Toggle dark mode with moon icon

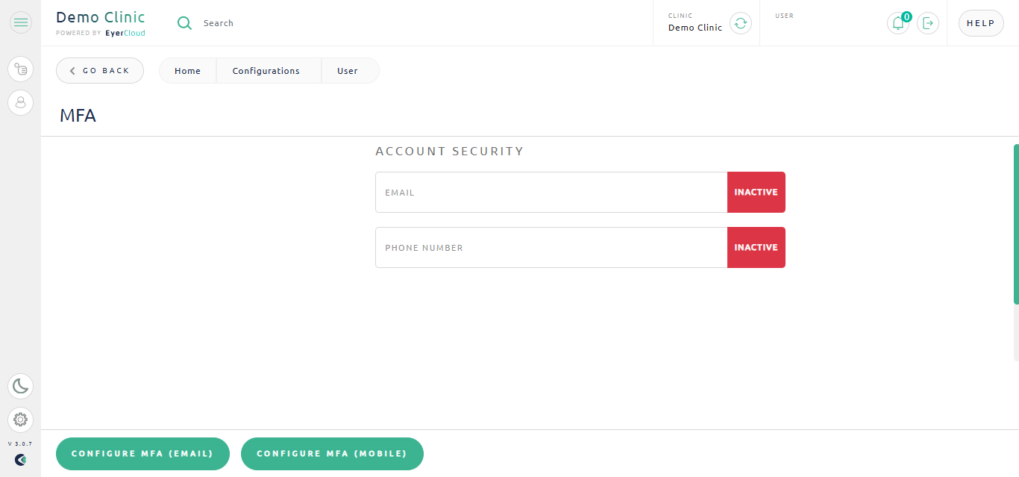coord(20,386)
